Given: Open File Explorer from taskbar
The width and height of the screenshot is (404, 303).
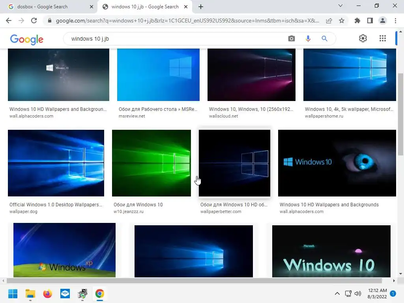Looking at the screenshot, I should click(x=30, y=294).
